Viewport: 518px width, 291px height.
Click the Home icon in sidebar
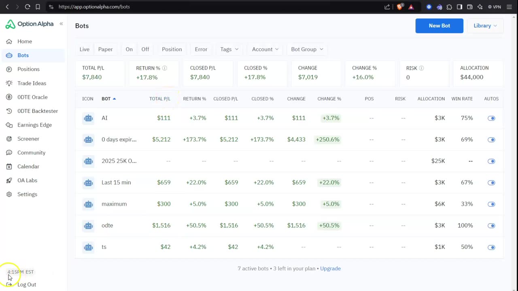[9, 41]
